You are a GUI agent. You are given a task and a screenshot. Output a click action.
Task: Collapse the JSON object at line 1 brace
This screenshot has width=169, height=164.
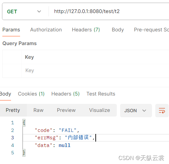click(x=24, y=123)
